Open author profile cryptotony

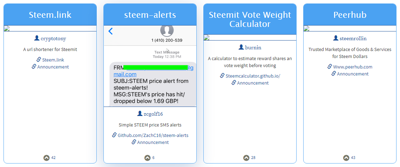tap(53, 39)
